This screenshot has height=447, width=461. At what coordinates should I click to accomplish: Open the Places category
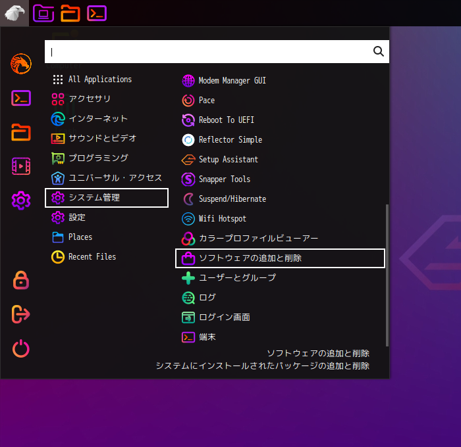(107, 237)
